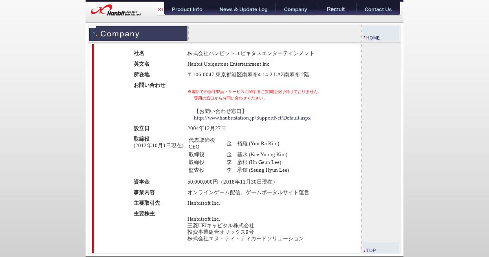Click the company name 株式会社ハンビットユビキタスエンターテインメント

(251, 53)
